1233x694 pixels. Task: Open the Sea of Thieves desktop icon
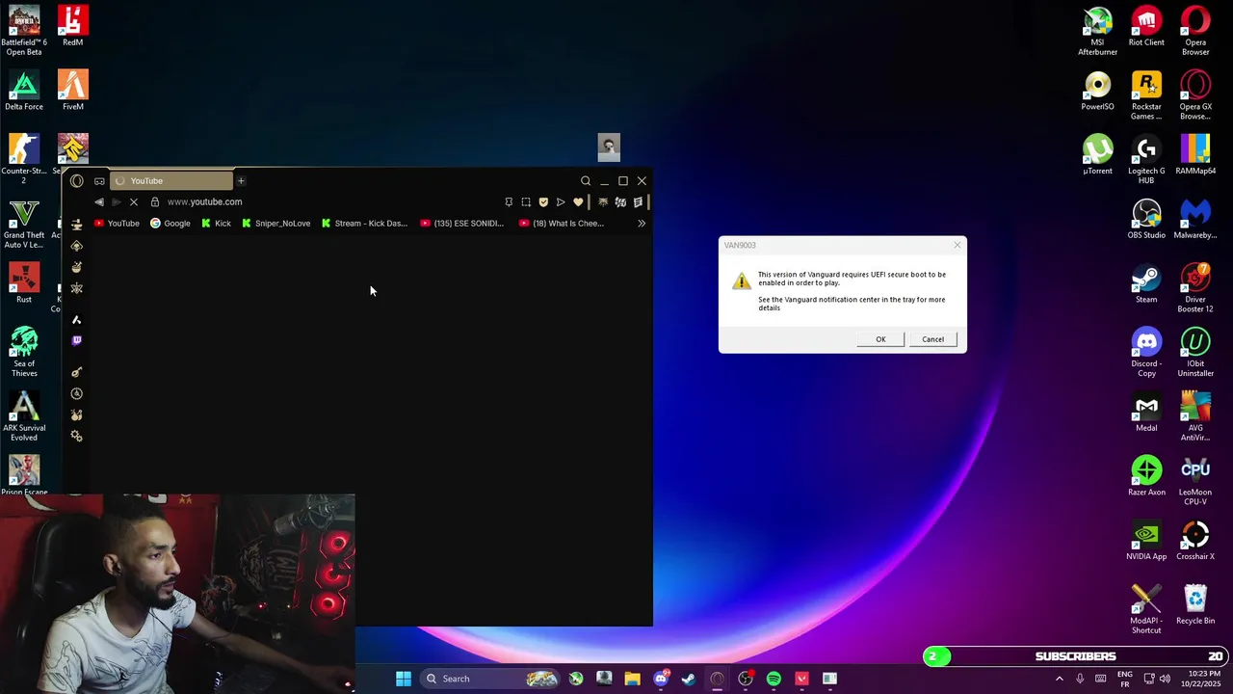tap(24, 353)
